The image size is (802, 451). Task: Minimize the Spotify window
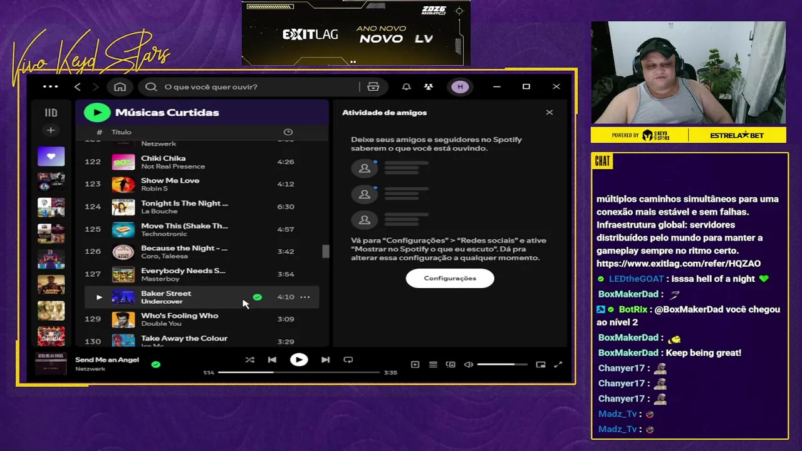pyautogui.click(x=497, y=86)
